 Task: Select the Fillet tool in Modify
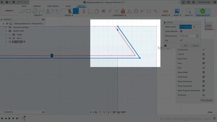pyautogui.click(x=62, y=11)
